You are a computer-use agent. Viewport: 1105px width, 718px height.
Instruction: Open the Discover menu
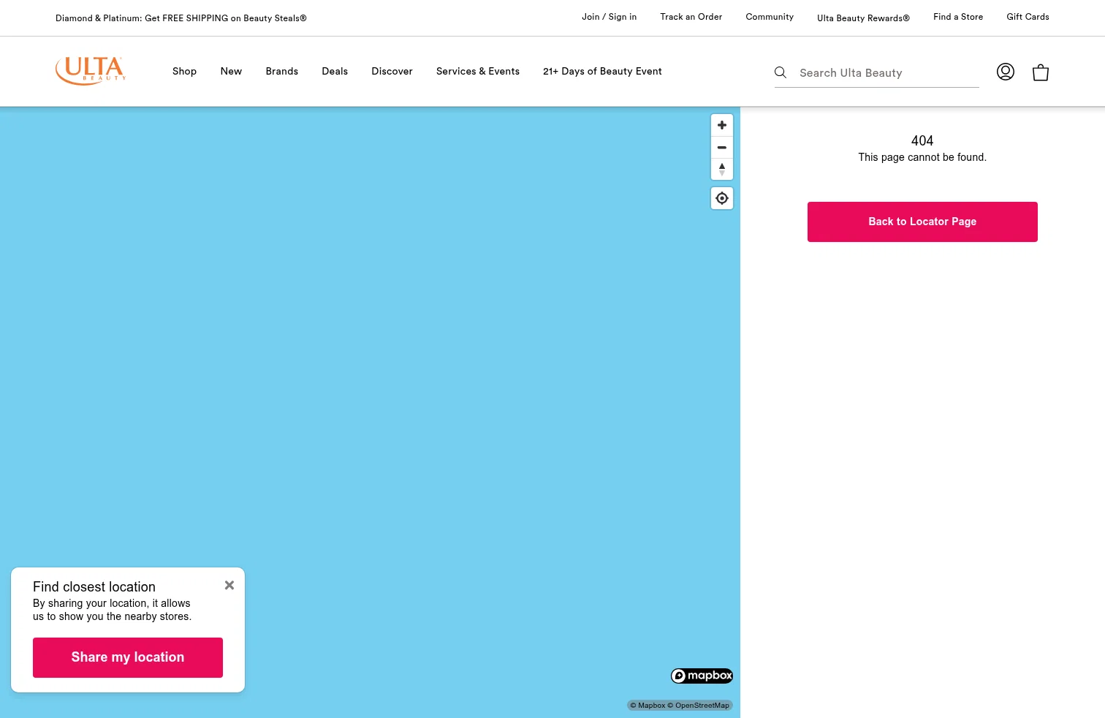coord(392,71)
